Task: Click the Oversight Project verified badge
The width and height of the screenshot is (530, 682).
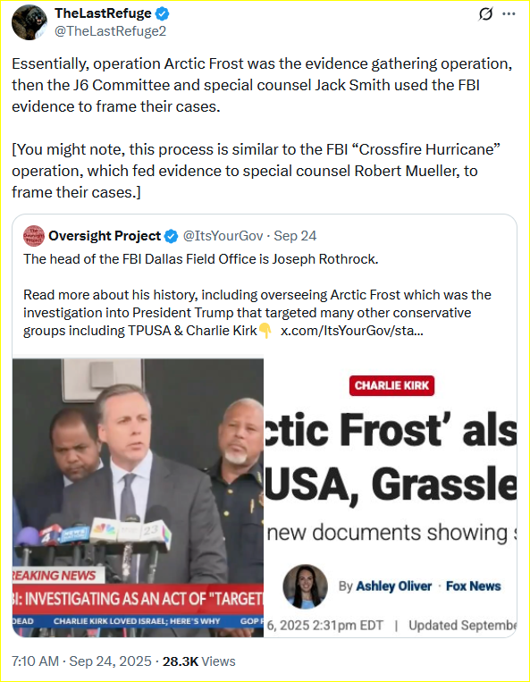Action: 172,236
